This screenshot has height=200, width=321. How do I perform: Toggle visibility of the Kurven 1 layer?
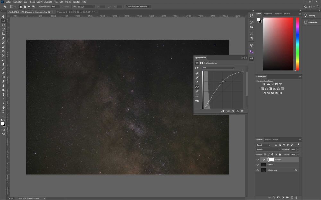click(257, 159)
